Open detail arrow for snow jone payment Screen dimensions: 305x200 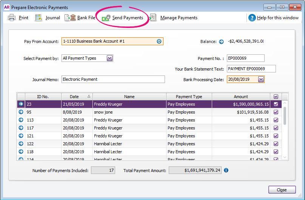(x=21, y=112)
